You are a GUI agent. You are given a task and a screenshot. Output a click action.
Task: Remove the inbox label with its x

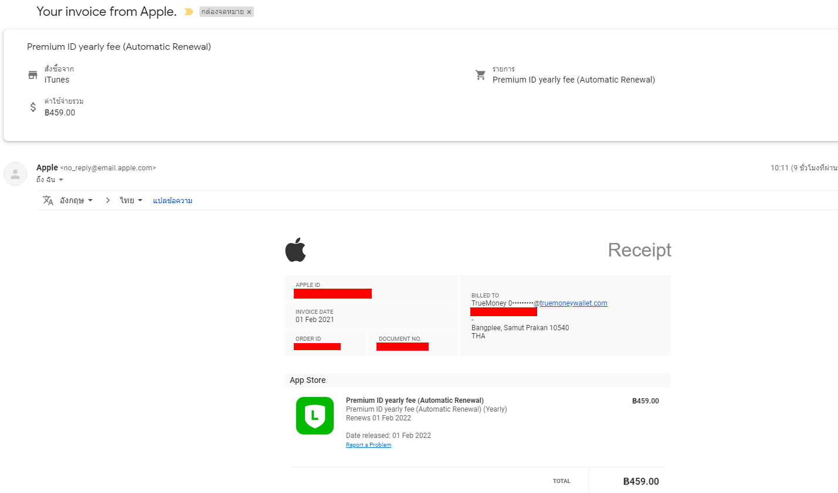(249, 12)
